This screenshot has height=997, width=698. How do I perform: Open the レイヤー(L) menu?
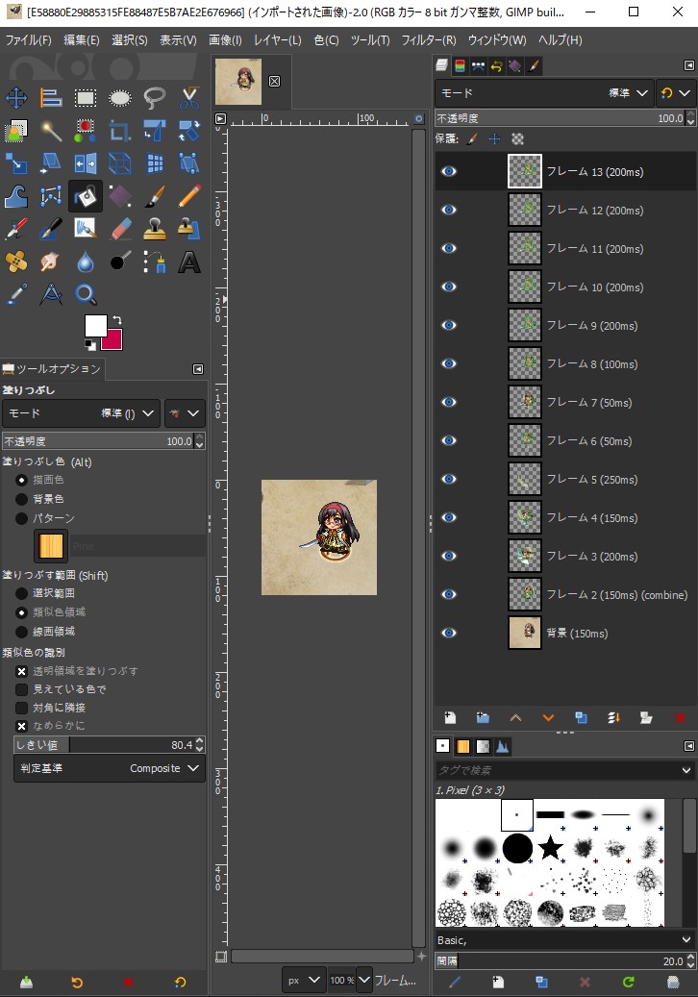(277, 40)
